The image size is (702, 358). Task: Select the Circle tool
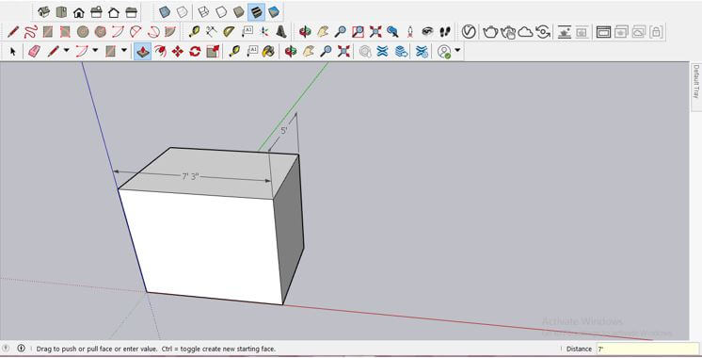(83, 32)
